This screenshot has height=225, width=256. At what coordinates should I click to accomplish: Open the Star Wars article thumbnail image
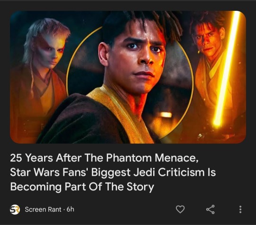[128, 77]
